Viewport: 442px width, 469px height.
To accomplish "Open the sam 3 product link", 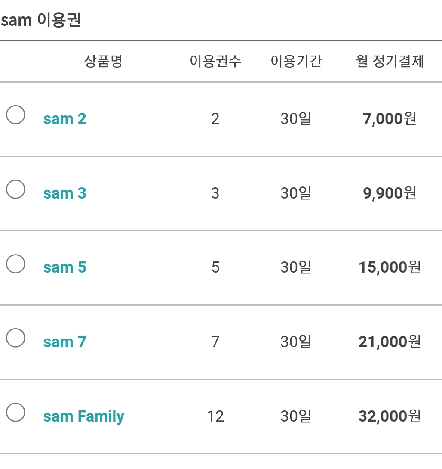I will pyautogui.click(x=65, y=193).
